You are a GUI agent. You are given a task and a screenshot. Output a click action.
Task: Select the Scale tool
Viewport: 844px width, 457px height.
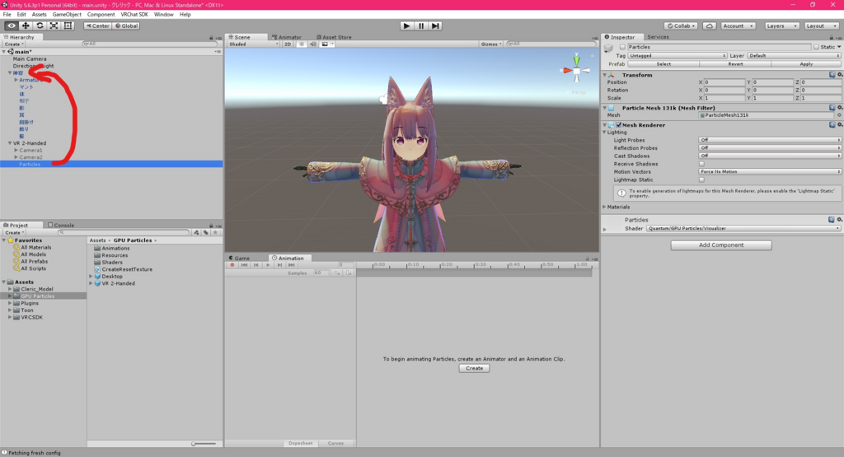click(54, 26)
